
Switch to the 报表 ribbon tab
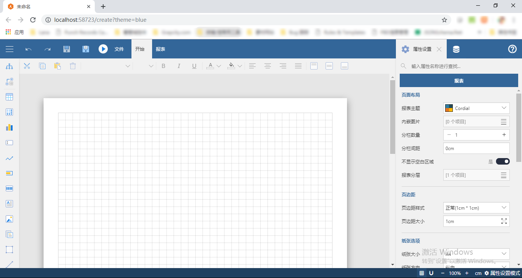pos(160,49)
